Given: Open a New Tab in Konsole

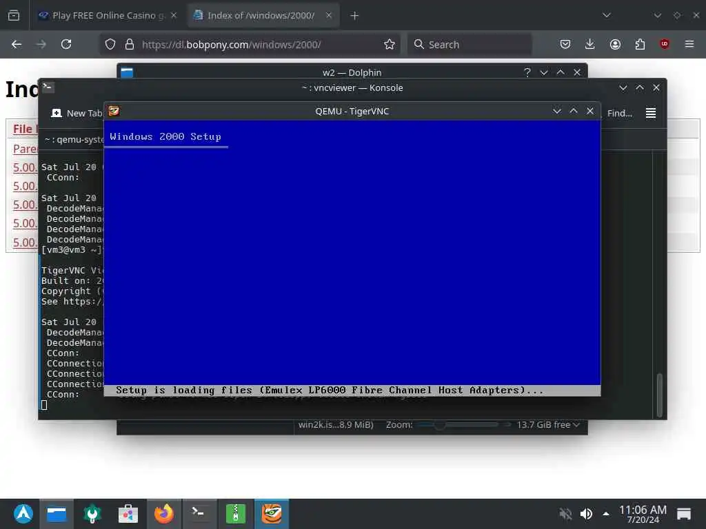Looking at the screenshot, I should click(76, 113).
